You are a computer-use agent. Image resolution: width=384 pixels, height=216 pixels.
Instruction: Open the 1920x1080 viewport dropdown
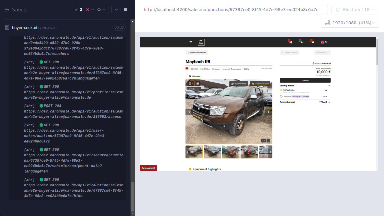pyautogui.click(x=350, y=22)
